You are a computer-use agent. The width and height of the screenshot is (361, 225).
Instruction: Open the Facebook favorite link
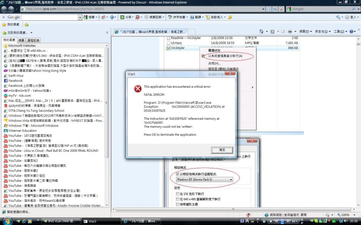click(15, 81)
